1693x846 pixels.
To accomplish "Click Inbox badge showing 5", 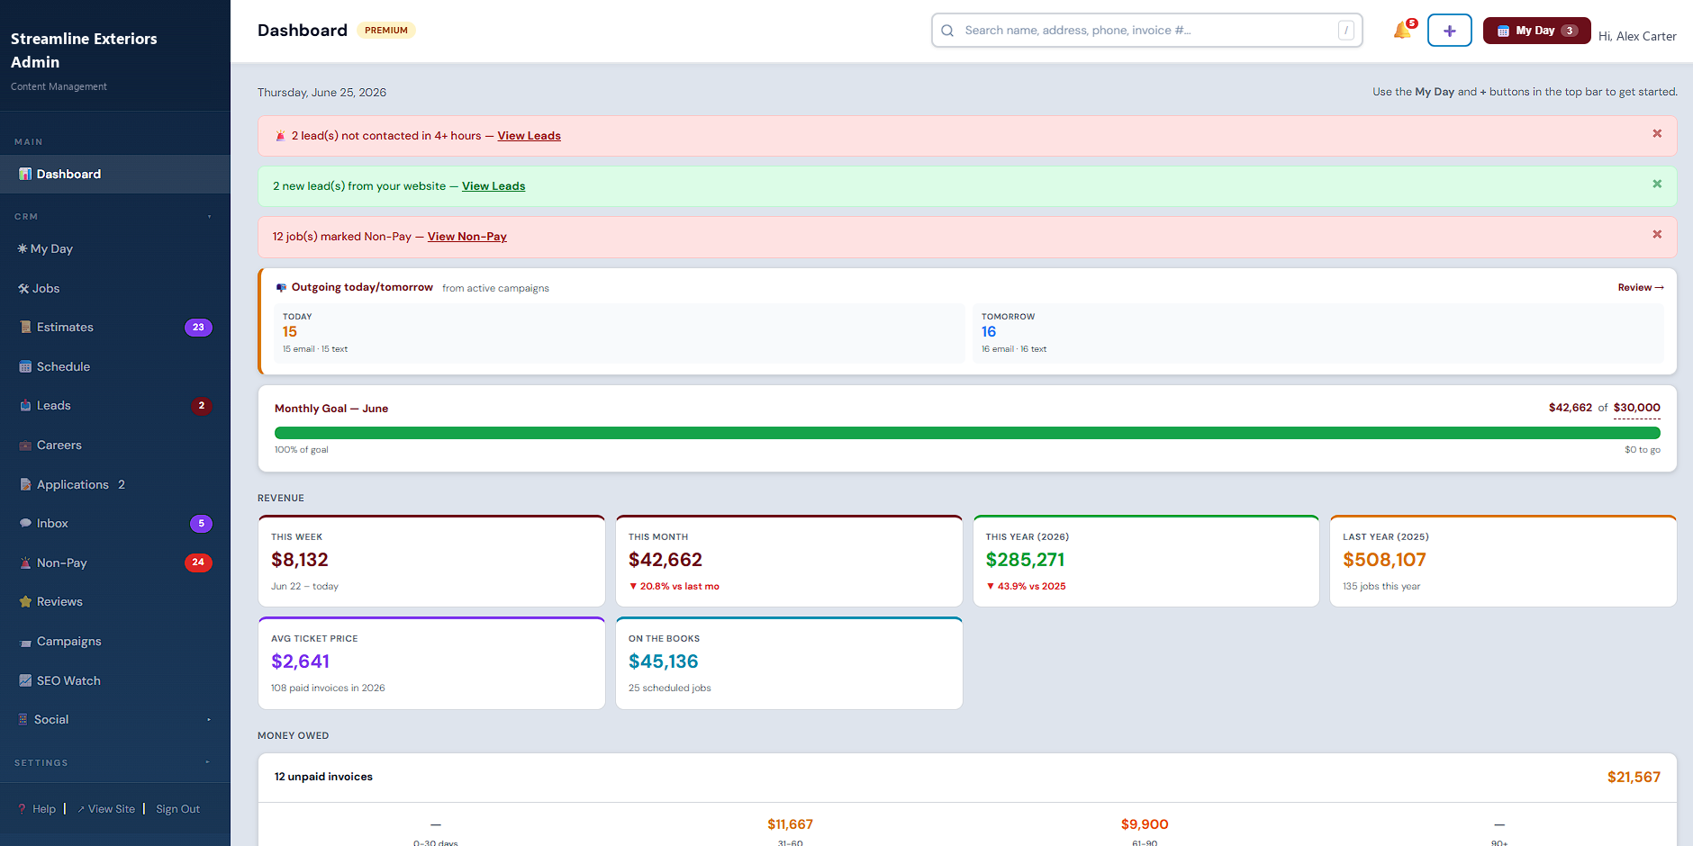I will click(202, 523).
